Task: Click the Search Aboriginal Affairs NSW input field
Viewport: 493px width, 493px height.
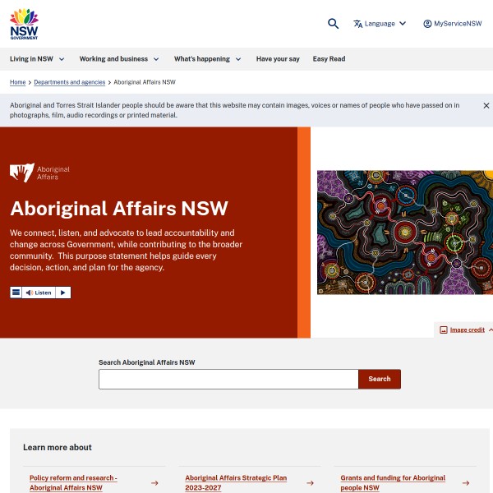Action: (228, 379)
